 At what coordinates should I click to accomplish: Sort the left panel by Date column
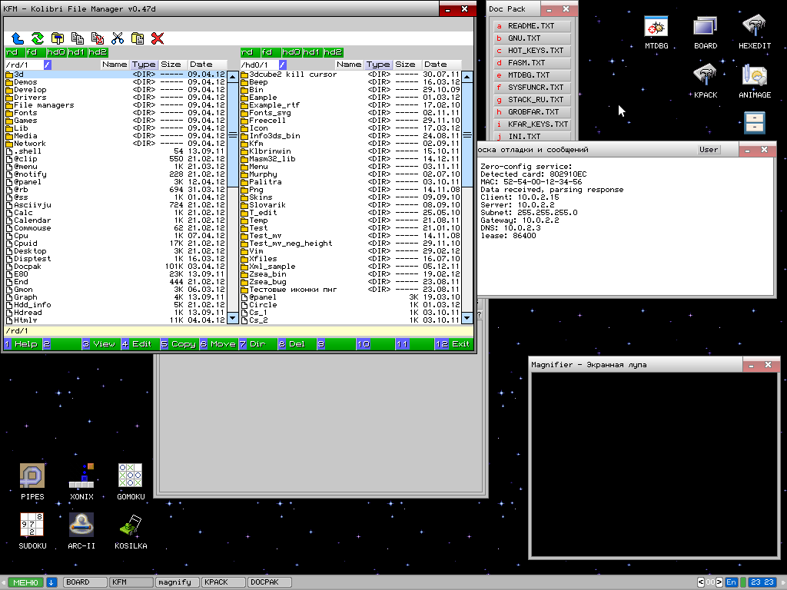click(x=201, y=65)
